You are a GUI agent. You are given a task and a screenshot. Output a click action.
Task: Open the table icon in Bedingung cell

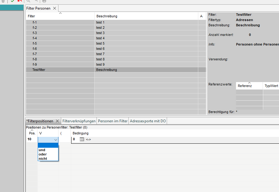[82, 139]
